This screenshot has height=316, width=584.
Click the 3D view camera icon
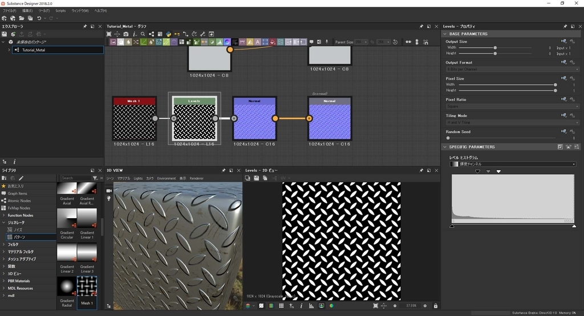tap(109, 191)
